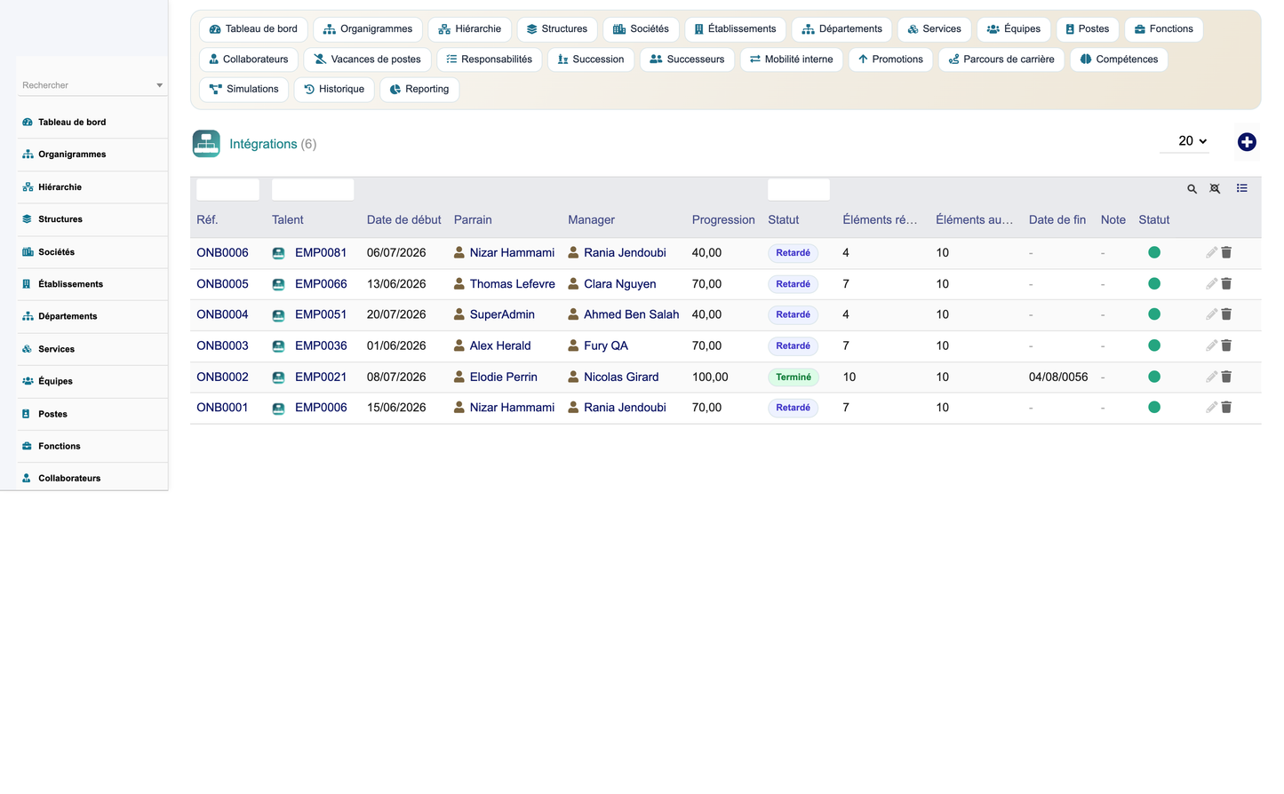Open reference link ONB0006
This screenshot has width=1284, height=794.
coord(222,253)
